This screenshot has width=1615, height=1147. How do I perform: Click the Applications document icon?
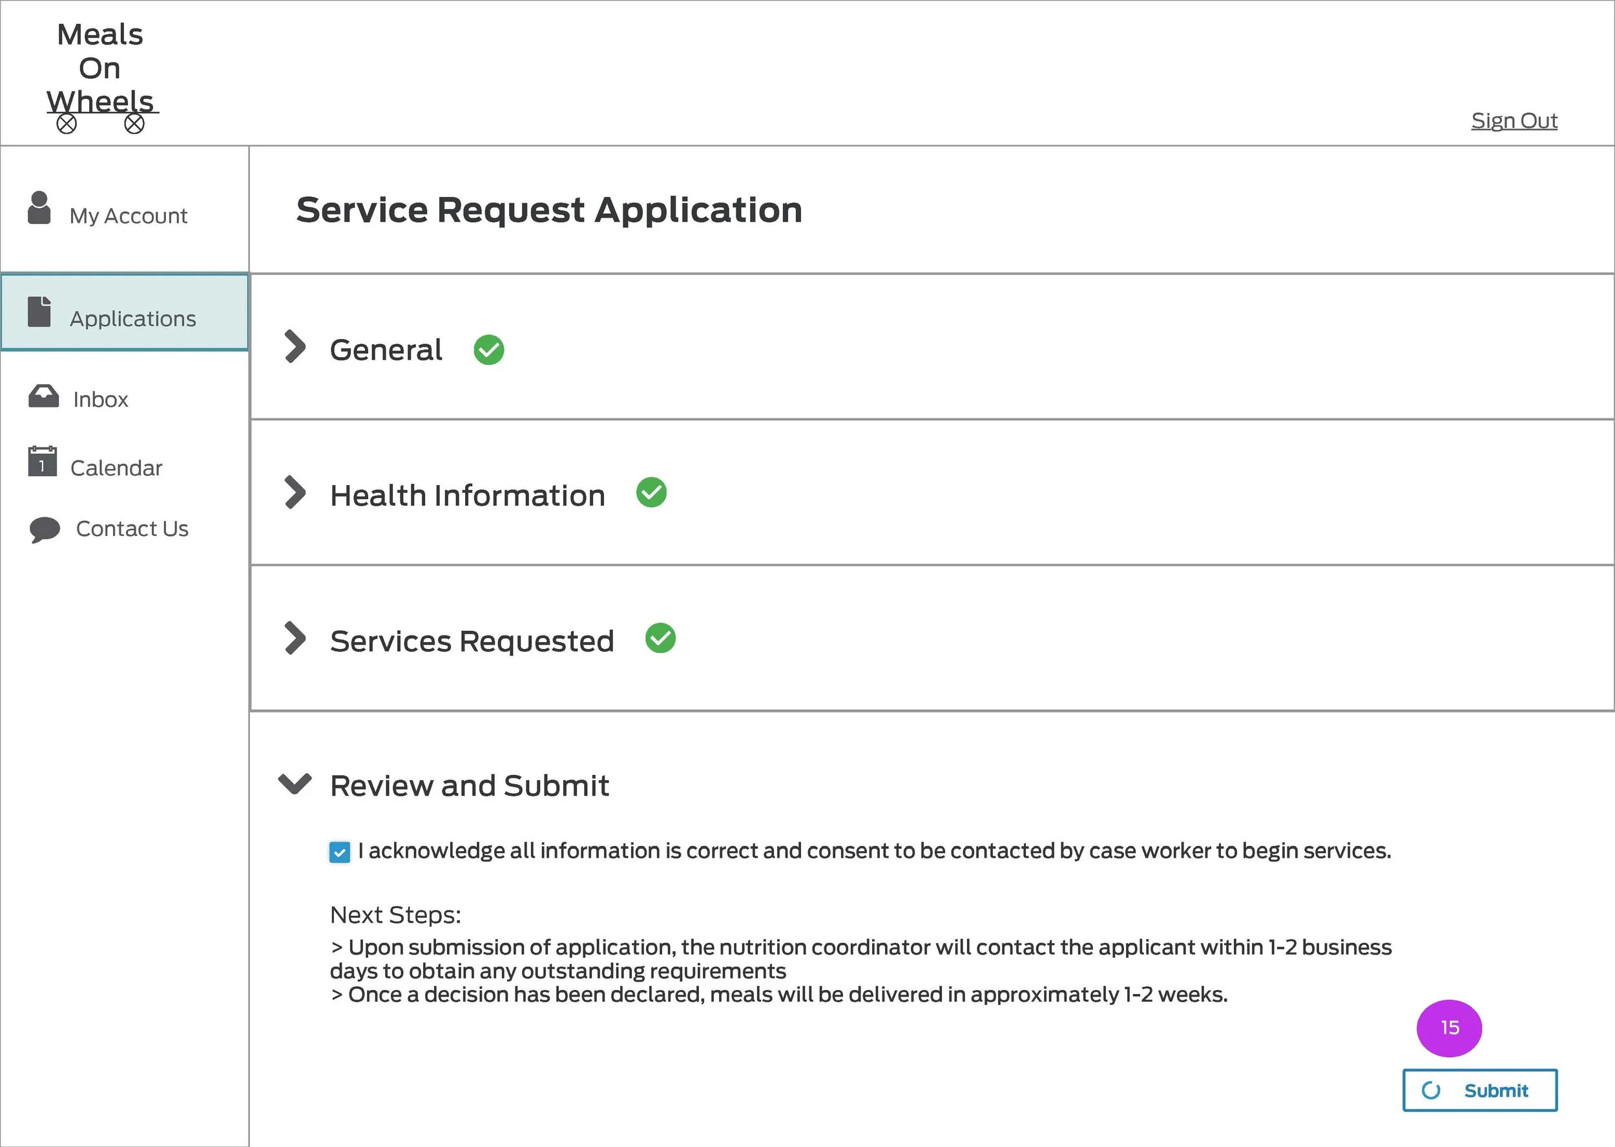[39, 311]
